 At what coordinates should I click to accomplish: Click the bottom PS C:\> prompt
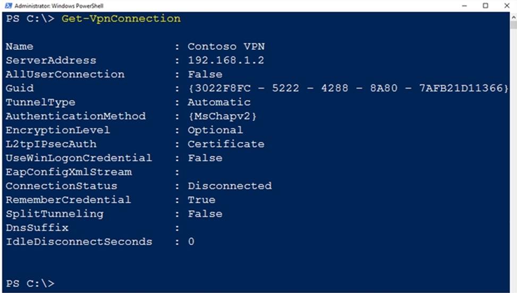[x=30, y=283]
